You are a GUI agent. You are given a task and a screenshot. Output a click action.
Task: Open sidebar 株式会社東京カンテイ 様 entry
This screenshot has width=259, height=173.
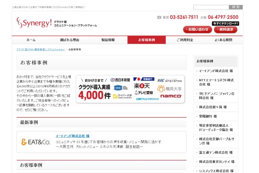tap(216, 162)
